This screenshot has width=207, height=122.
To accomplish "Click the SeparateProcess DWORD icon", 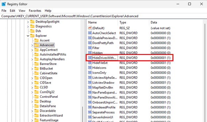I will tap(90, 112).
